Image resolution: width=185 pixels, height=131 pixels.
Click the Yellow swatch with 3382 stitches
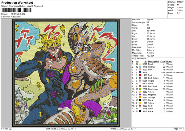click(140, 92)
